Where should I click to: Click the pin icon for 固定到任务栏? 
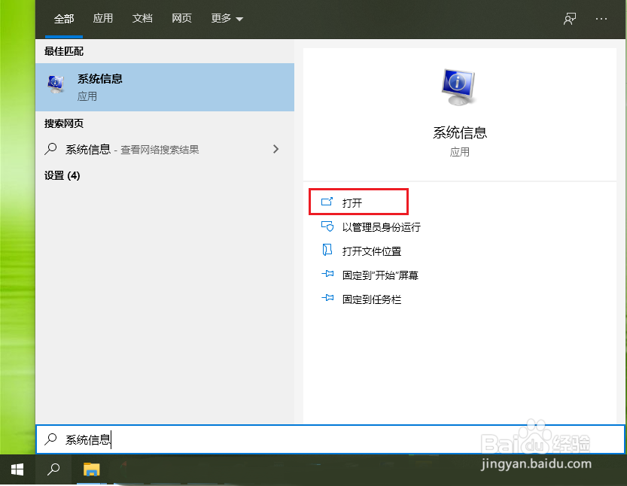tap(327, 298)
